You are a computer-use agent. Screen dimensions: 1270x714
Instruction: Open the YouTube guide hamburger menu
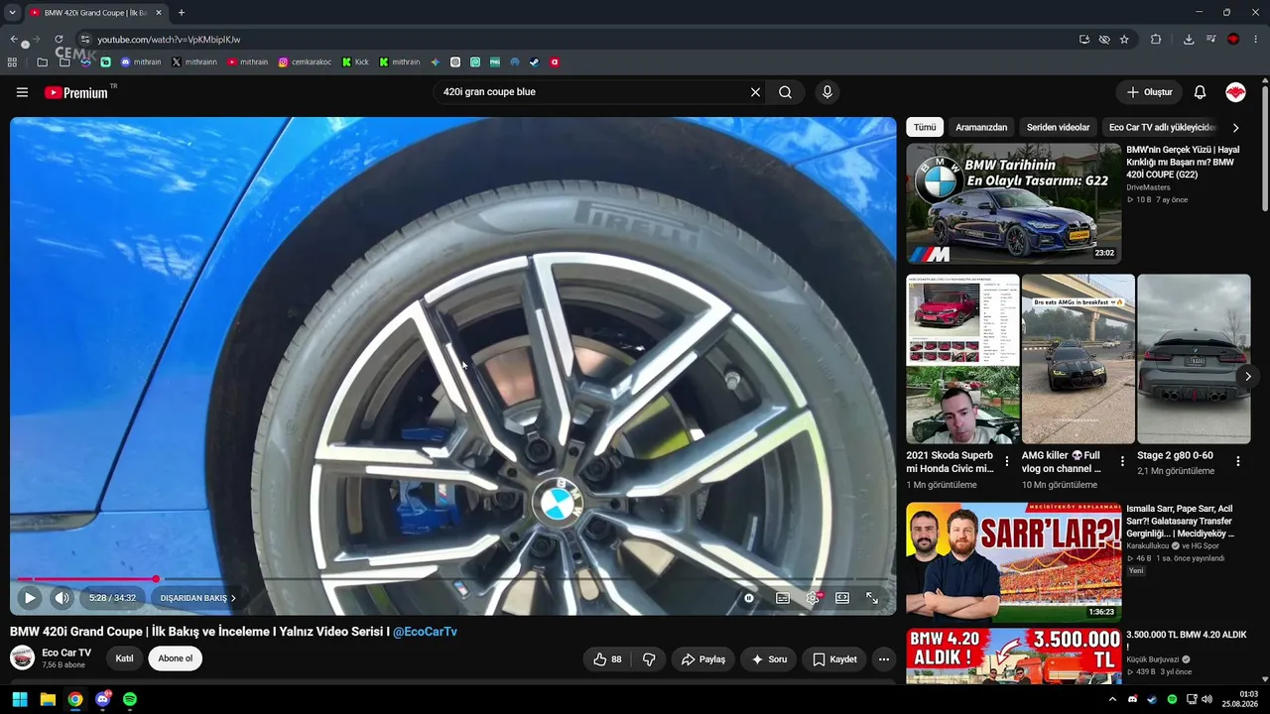[x=22, y=92]
